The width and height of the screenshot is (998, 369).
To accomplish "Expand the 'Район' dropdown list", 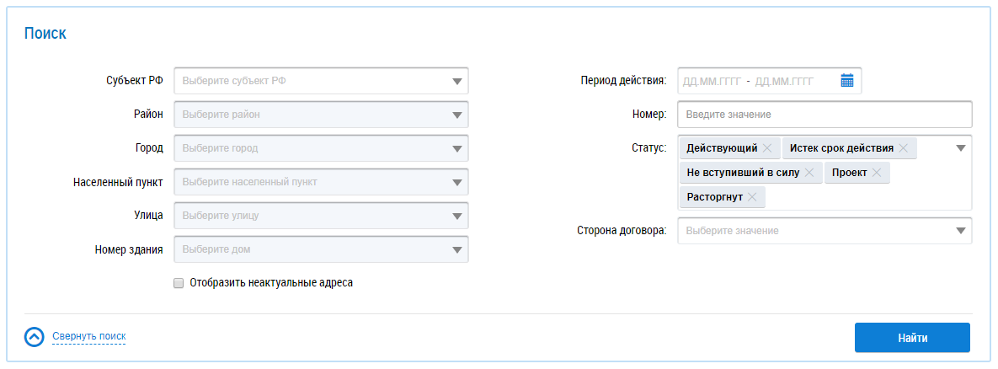I will (x=321, y=115).
